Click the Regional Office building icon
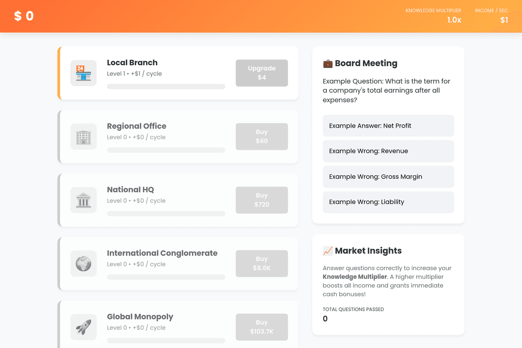Image resolution: width=522 pixels, height=348 pixels. 84,136
